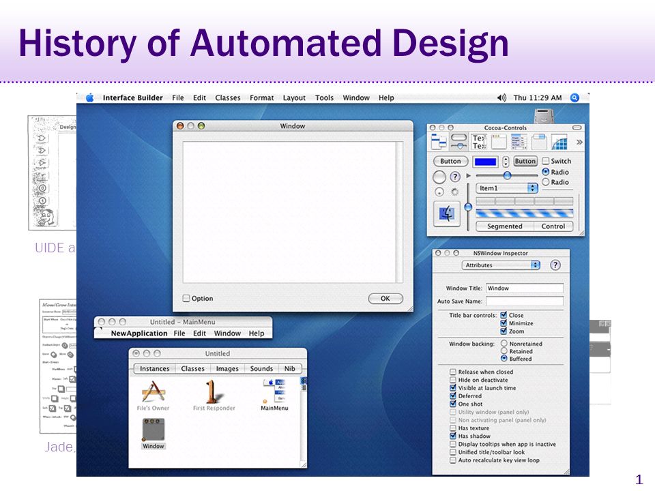
Task: Open the Classes menu in the menu bar
Action: point(228,98)
